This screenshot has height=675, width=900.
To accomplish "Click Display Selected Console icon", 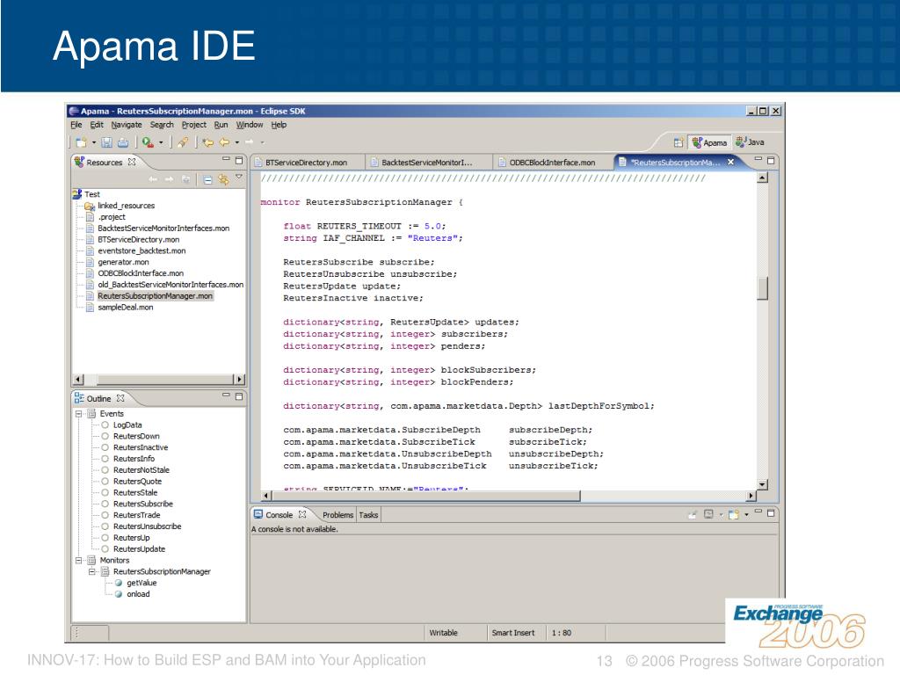I will point(708,514).
